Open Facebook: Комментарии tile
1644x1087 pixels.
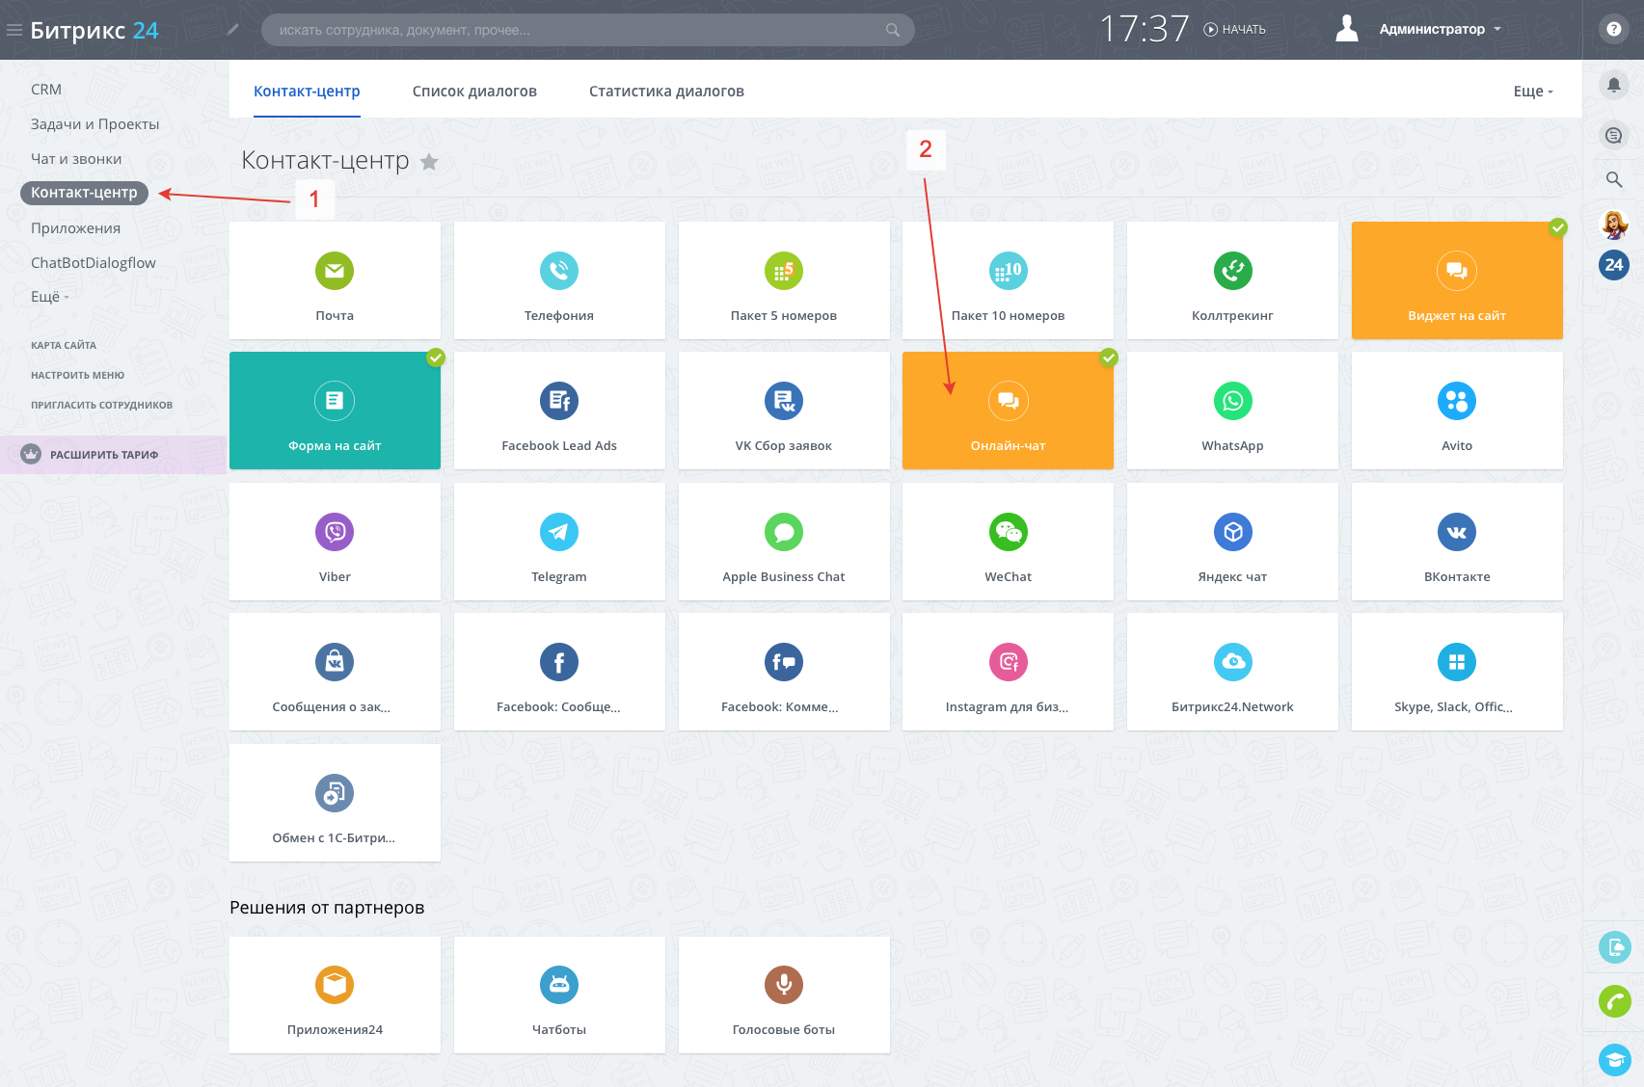pos(784,672)
